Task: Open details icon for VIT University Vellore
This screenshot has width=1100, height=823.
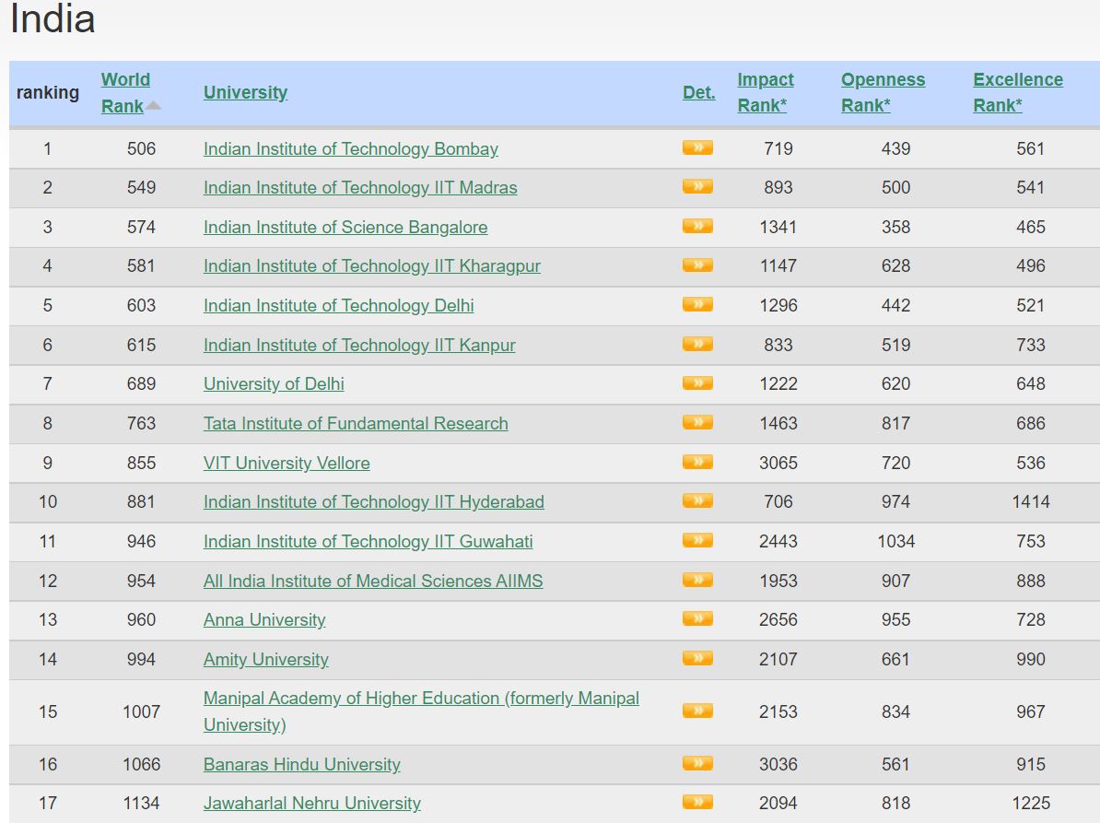Action: 697,462
